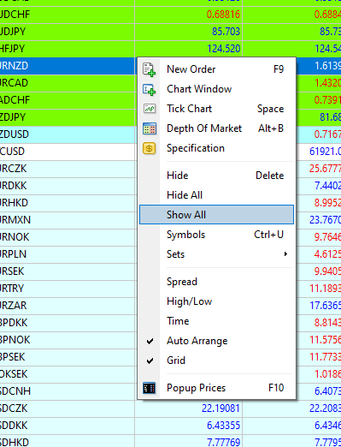Select the RDKK symbol row
The image size is (341, 447).
pos(68,186)
